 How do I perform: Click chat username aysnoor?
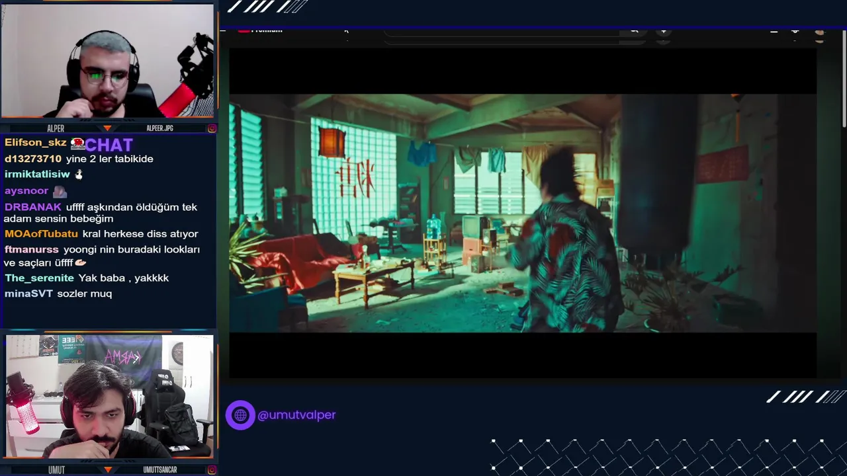pyautogui.click(x=26, y=191)
